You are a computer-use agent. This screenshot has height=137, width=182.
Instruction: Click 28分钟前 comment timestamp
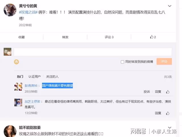tap(31, 91)
